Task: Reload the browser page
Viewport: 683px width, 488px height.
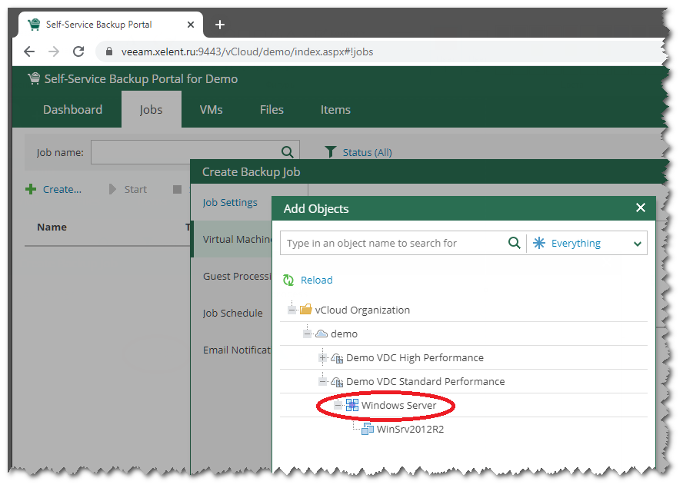Action: point(78,51)
